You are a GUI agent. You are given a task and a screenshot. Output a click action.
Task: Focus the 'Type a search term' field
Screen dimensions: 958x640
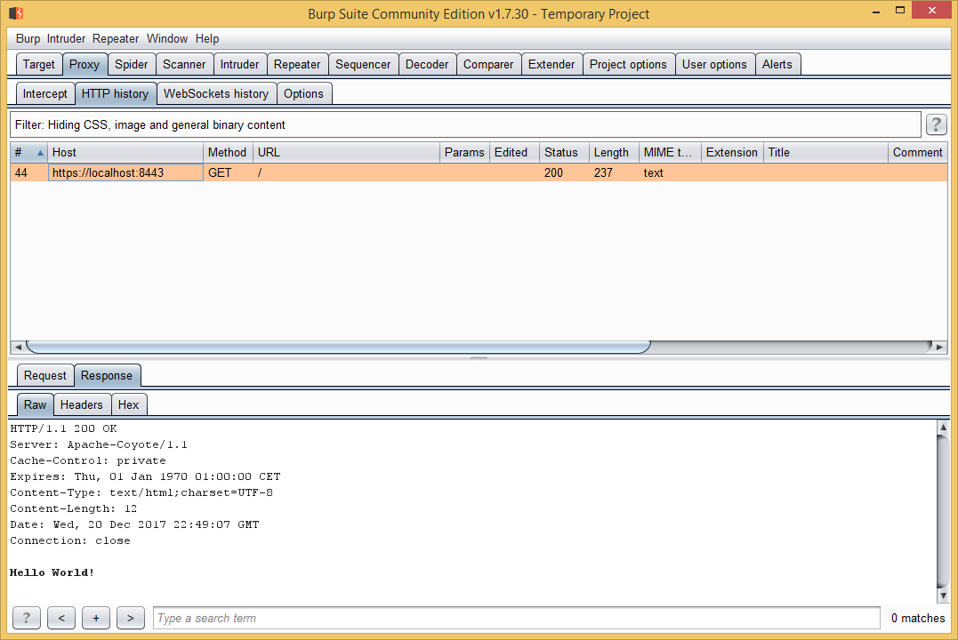click(516, 618)
